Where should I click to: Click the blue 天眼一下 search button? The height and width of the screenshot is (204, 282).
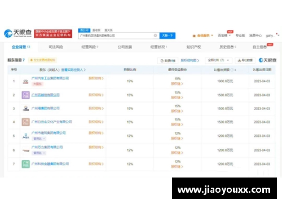click(x=168, y=36)
